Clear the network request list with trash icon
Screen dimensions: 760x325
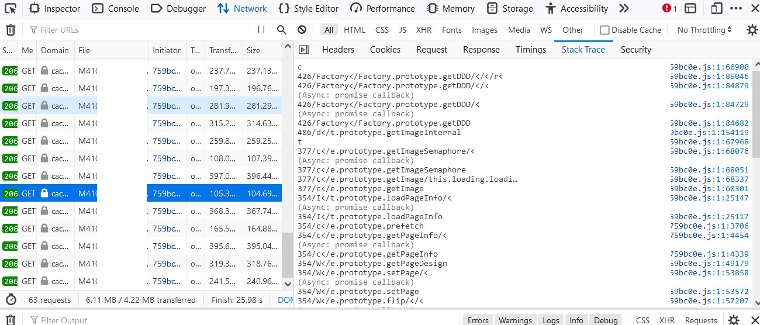[x=11, y=30]
